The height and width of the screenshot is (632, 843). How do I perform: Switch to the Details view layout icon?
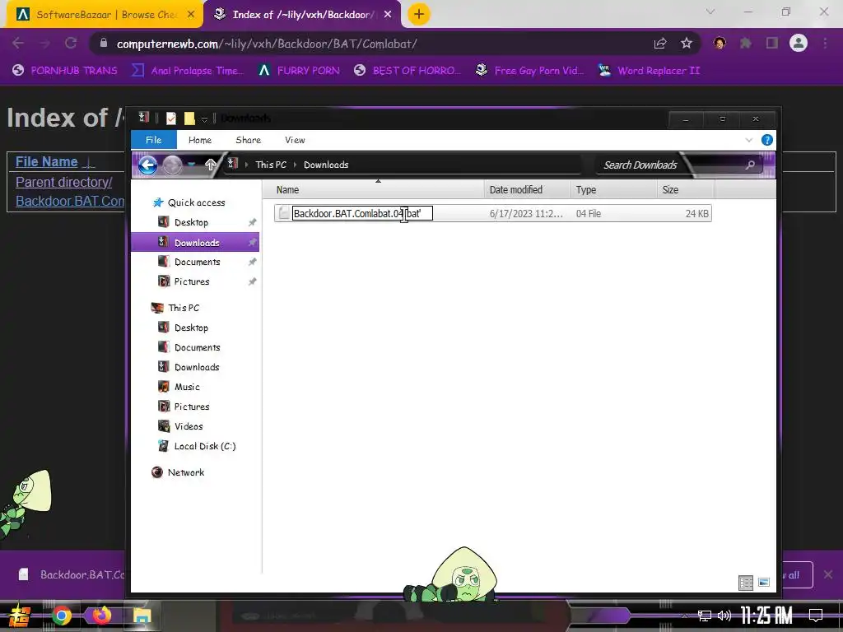pyautogui.click(x=746, y=583)
